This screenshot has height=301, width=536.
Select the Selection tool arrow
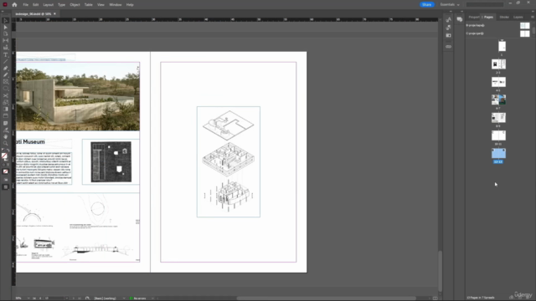click(x=6, y=20)
